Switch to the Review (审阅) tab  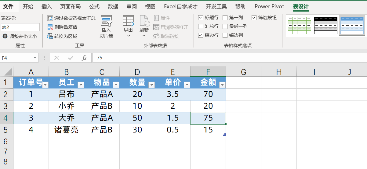[132, 6]
